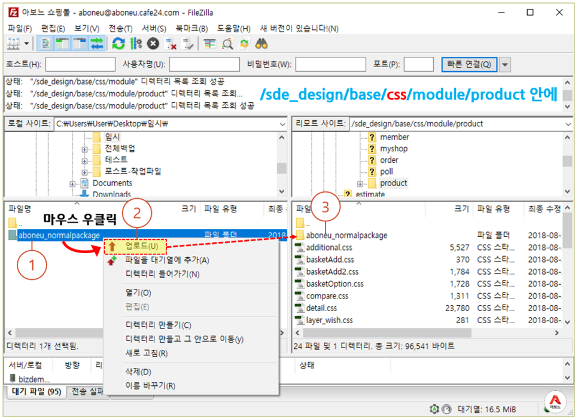
Task: Toggle synchronized browsing icon
Action: click(244, 44)
